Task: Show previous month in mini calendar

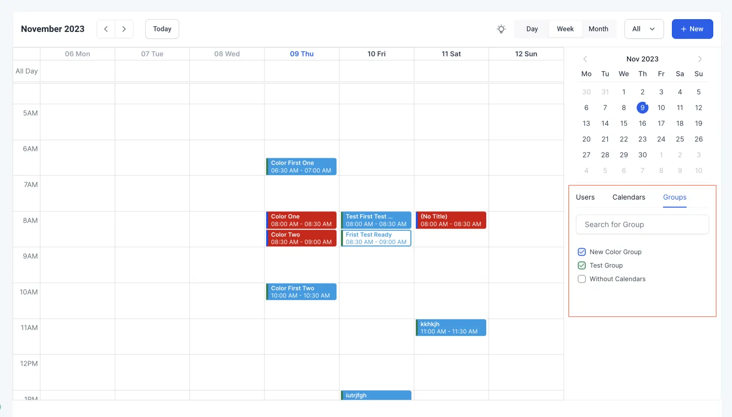Action: tap(585, 59)
